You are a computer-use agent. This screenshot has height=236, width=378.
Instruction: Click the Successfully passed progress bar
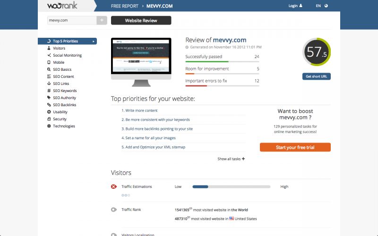222,62
